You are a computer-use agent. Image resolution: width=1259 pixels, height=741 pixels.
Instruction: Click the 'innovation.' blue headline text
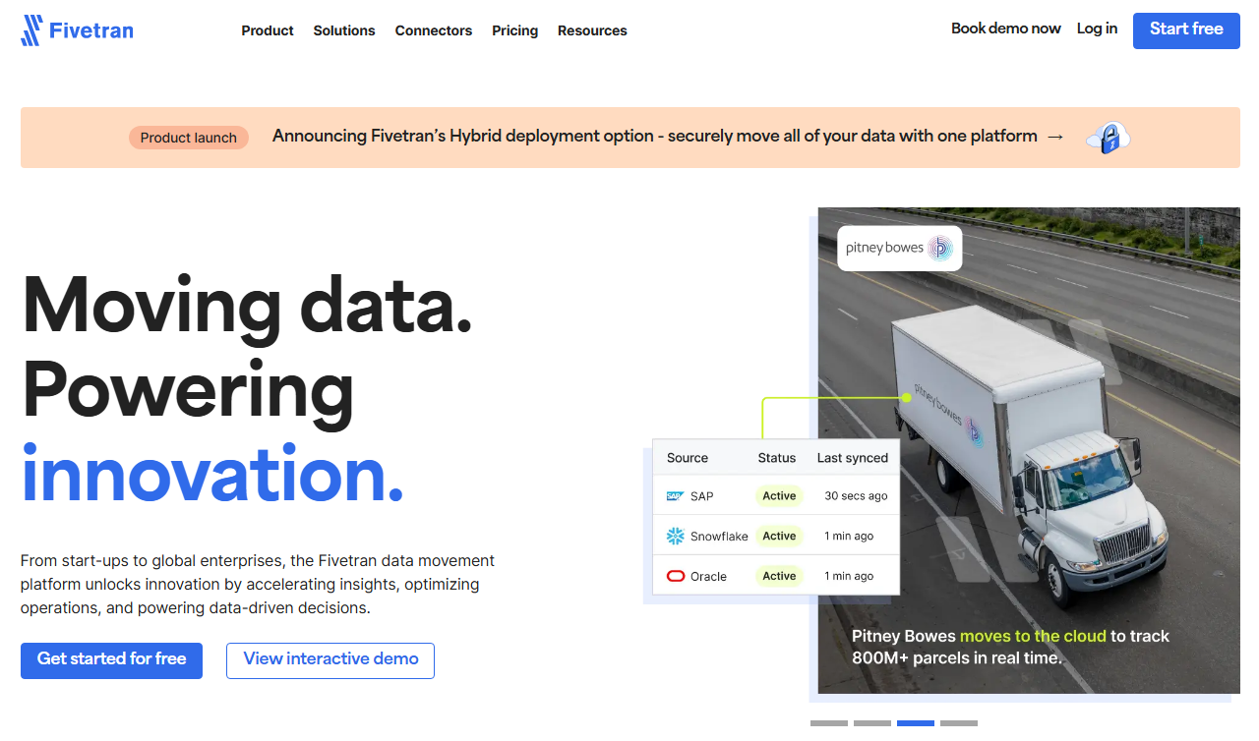(212, 474)
